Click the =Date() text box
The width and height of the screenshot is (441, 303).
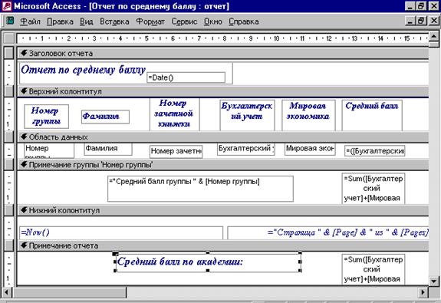(x=186, y=77)
